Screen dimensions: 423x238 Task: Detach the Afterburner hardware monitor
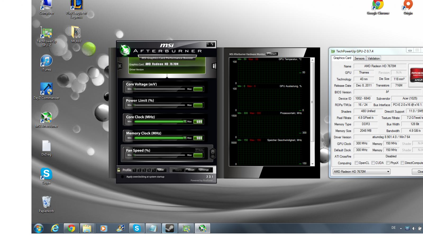point(272,54)
